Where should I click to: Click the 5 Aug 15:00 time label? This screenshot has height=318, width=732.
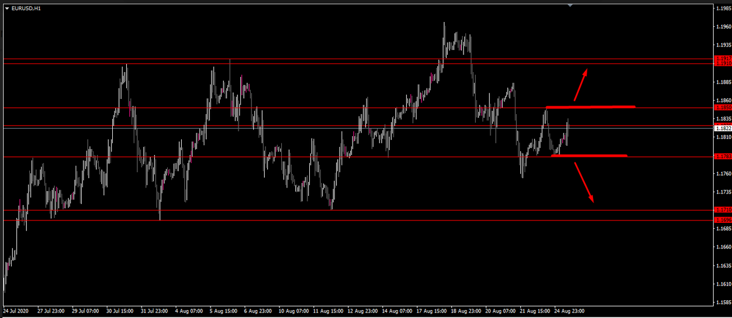pos(223,310)
